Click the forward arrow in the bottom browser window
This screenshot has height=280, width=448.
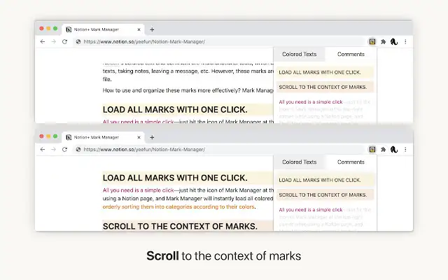pyautogui.click(x=53, y=149)
